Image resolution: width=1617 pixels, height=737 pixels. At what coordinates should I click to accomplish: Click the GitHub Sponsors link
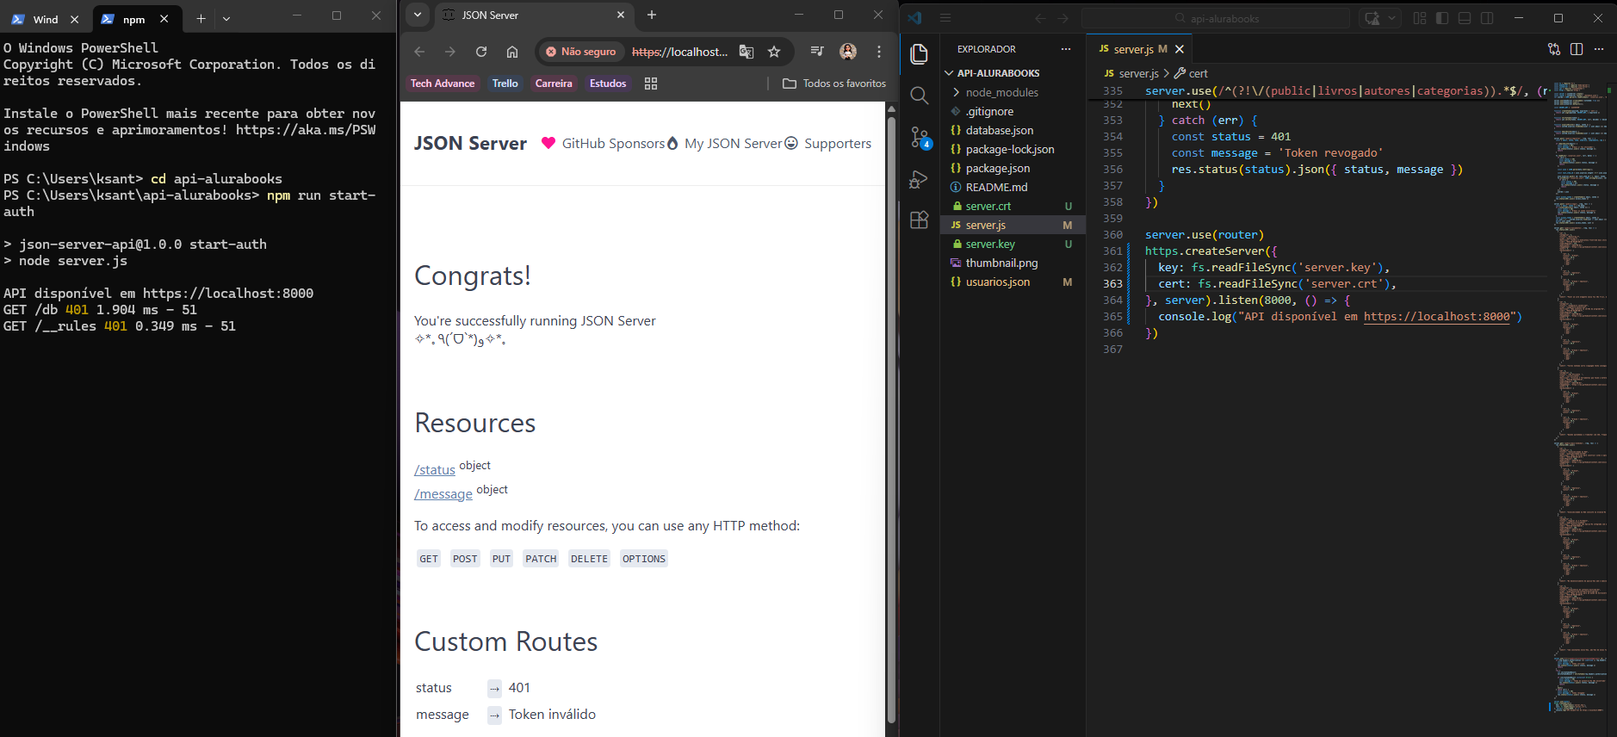pos(612,144)
